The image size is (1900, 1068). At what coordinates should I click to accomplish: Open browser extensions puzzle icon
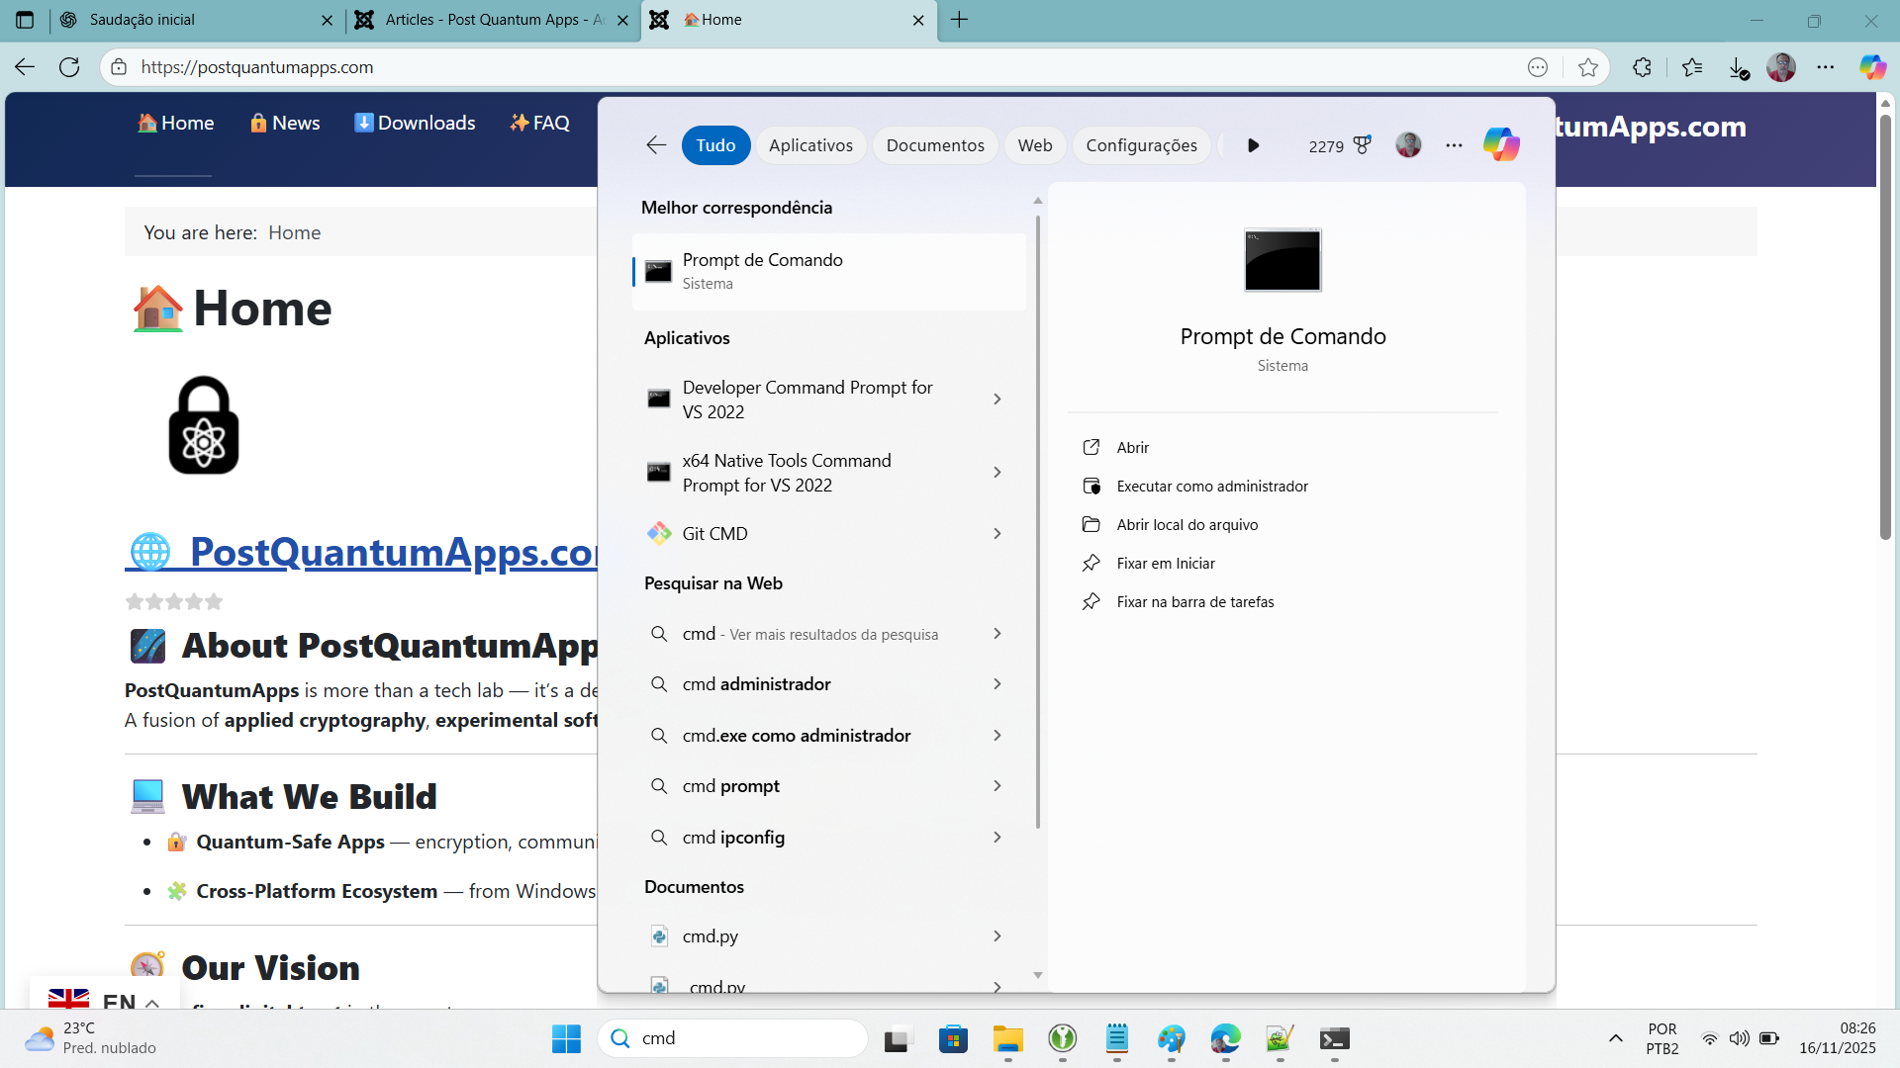pos(1642,67)
